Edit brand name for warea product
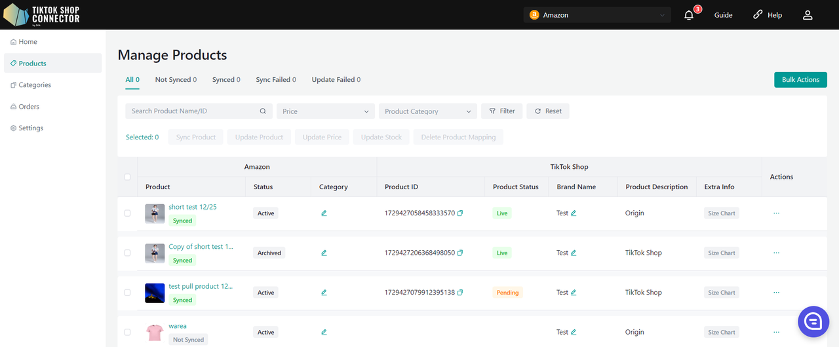The width and height of the screenshot is (839, 347). pos(574,333)
